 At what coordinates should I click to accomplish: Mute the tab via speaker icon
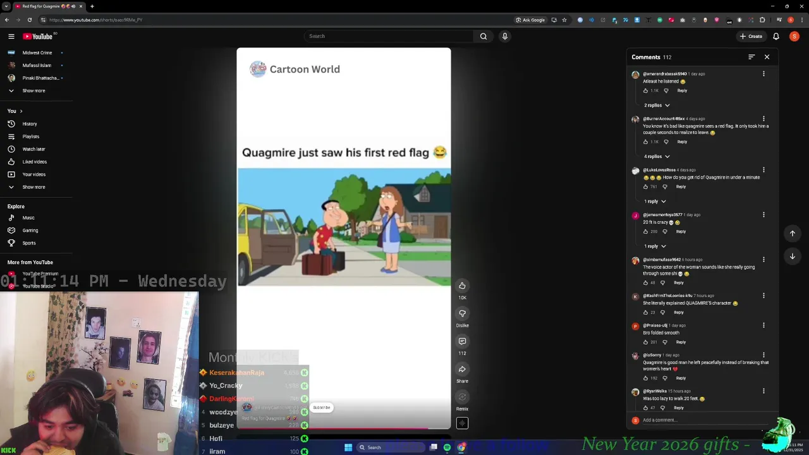click(x=73, y=6)
